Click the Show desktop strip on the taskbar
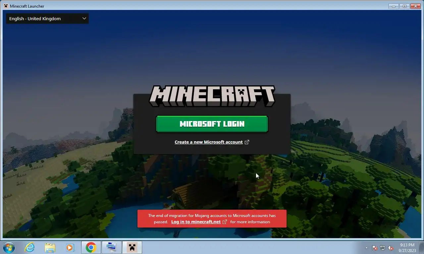 422,248
